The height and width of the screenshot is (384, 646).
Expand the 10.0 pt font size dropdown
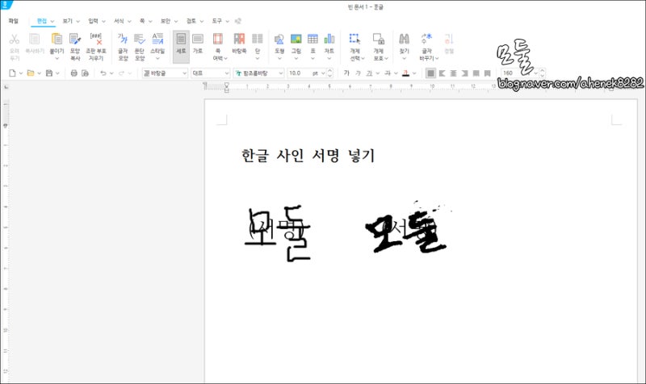[324, 73]
